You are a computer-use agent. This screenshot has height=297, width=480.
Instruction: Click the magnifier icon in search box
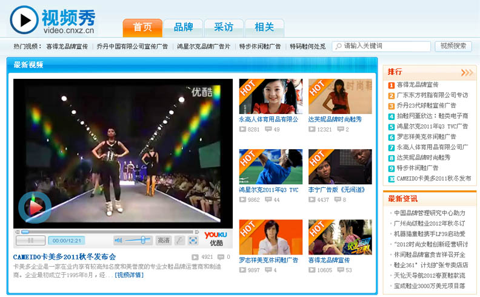(x=337, y=46)
